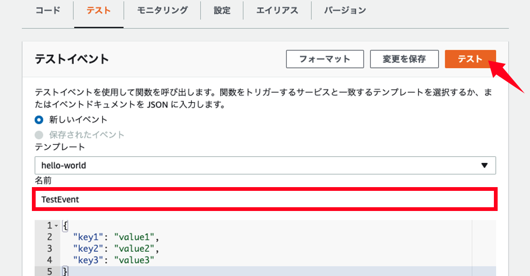Click the "key3" line in the JSON editor
The image size is (530, 276).
coord(113,260)
